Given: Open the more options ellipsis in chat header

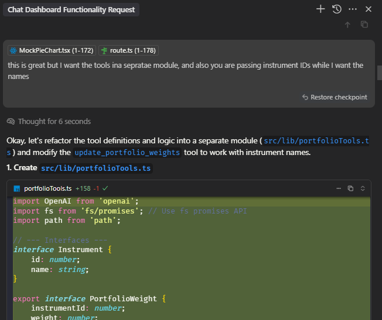Looking at the screenshot, I should pos(353,9).
